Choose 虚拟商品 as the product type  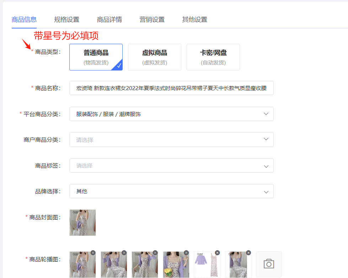[155, 57]
